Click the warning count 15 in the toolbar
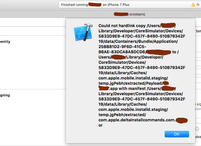 point(198,5)
